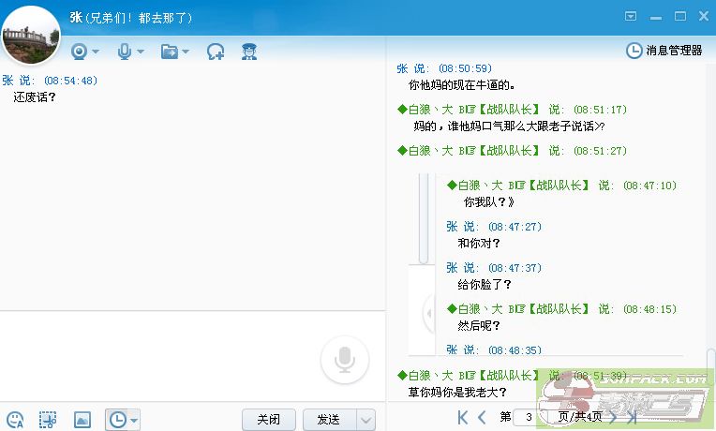Toggle the message history clock button
Viewport: 716px width, 431px height.
117,420
